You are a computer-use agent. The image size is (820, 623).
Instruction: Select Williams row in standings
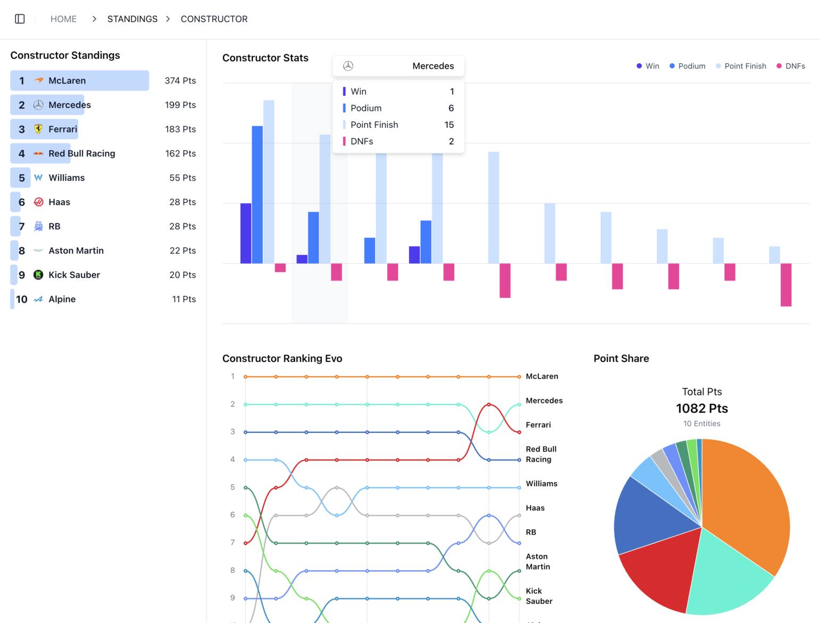click(103, 178)
